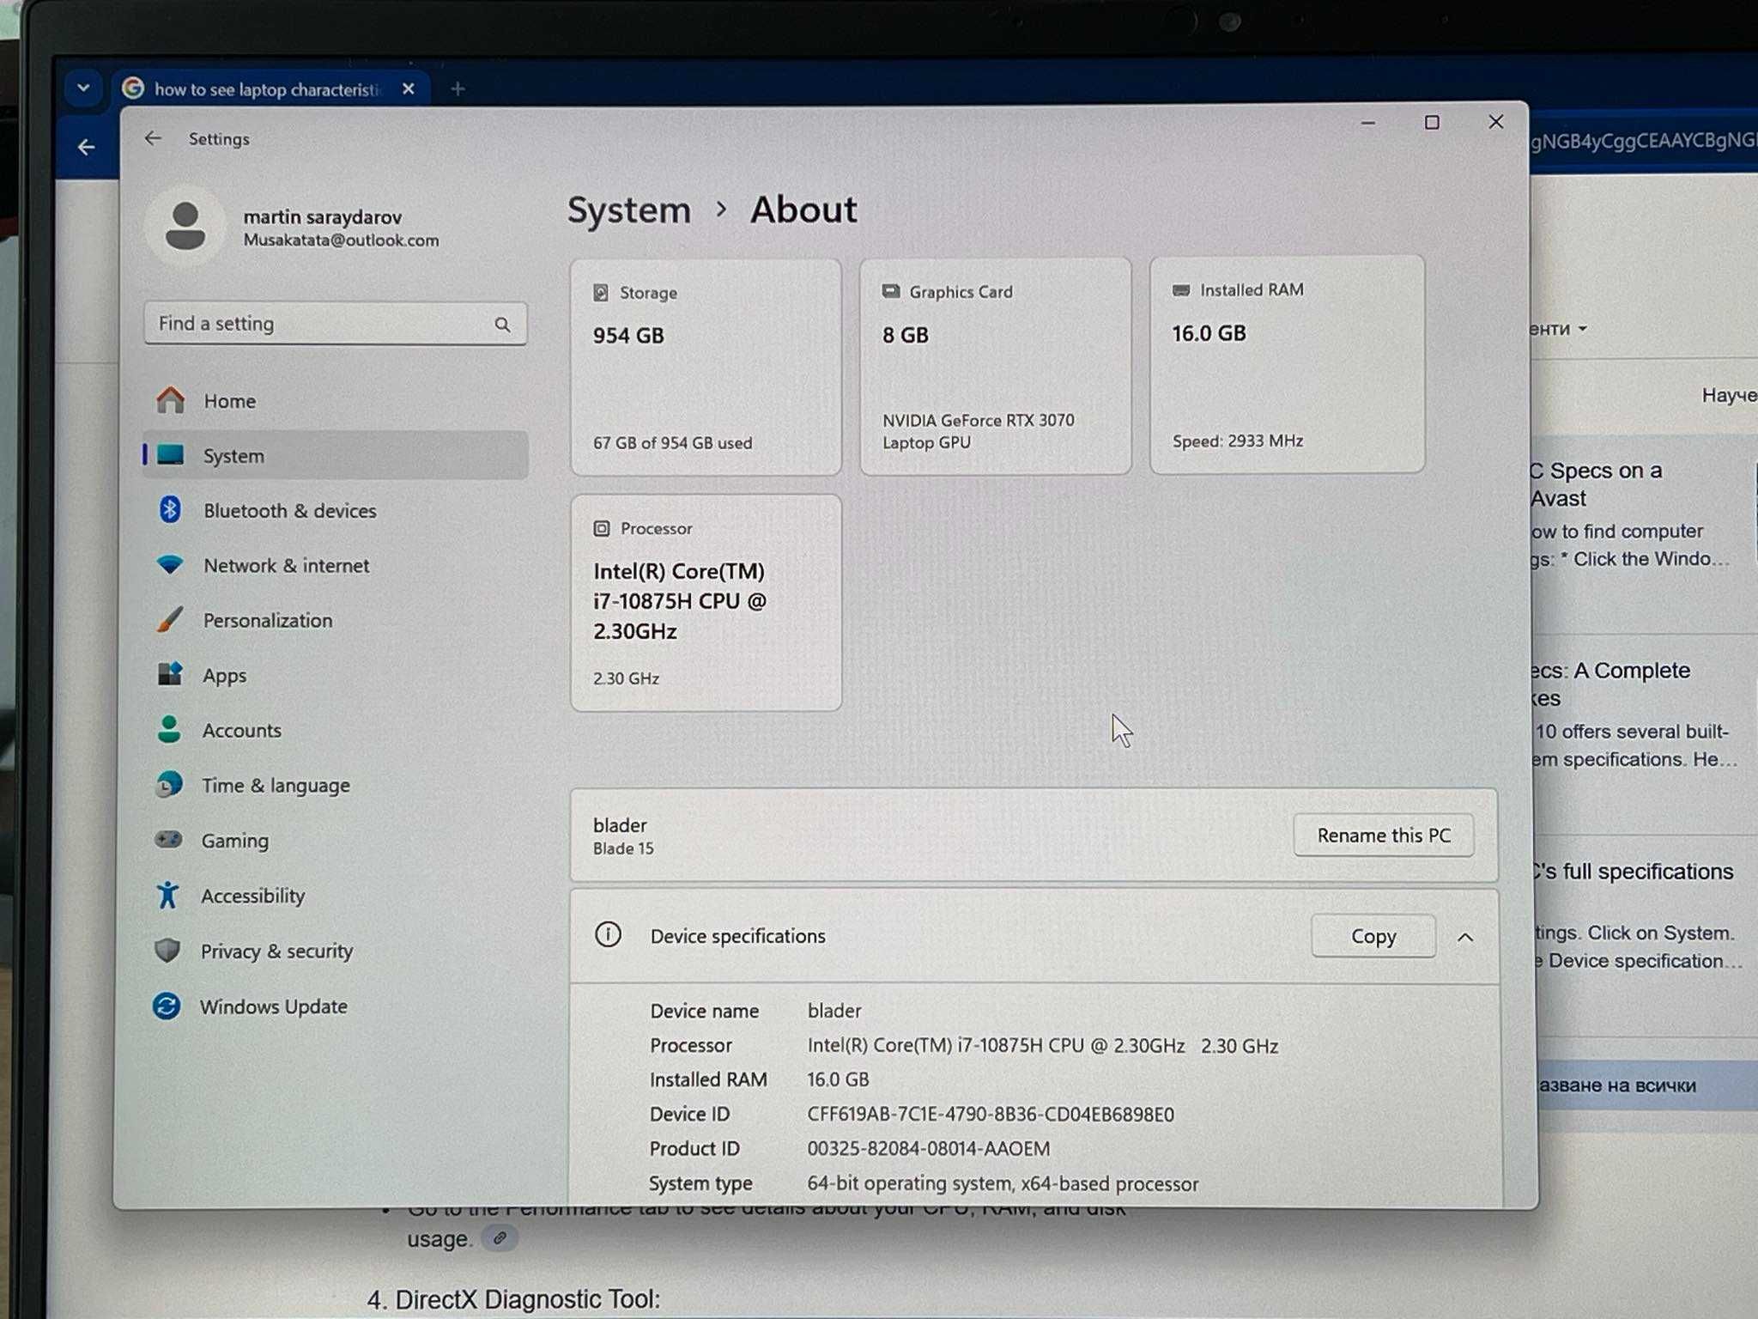Open martin saraydarov account name
This screenshot has height=1319, width=1758.
tap(322, 216)
